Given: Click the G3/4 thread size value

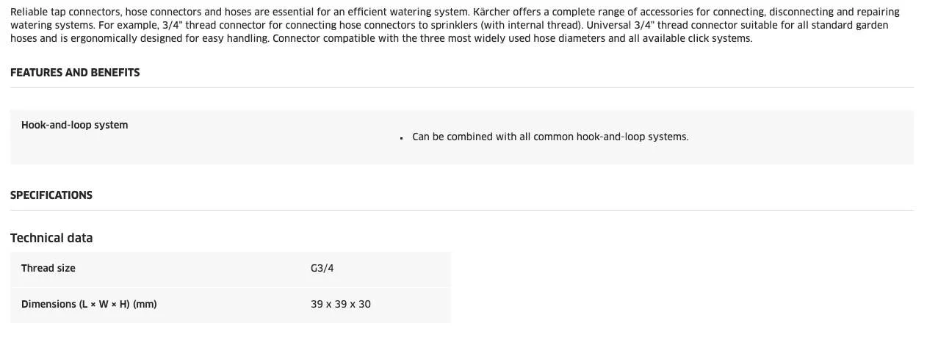Looking at the screenshot, I should tap(322, 268).
